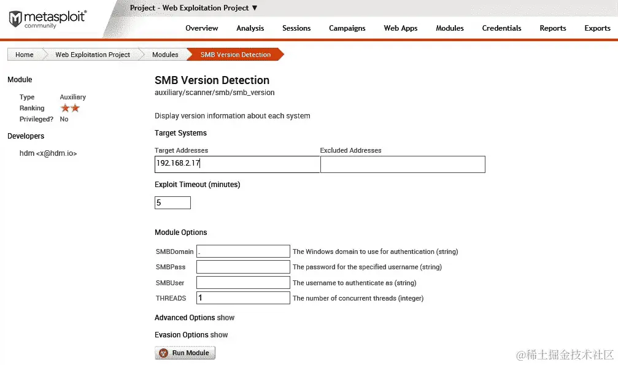
Task: Click 'The number of concurrent threads' description
Action: (x=358, y=298)
